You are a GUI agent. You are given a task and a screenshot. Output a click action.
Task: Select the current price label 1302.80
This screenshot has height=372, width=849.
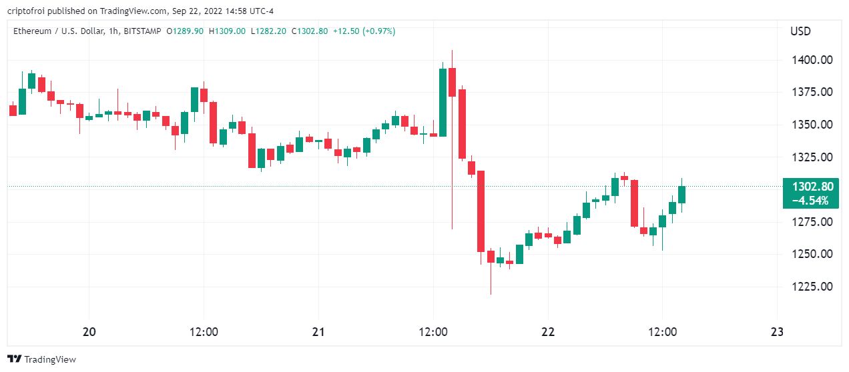click(x=810, y=187)
